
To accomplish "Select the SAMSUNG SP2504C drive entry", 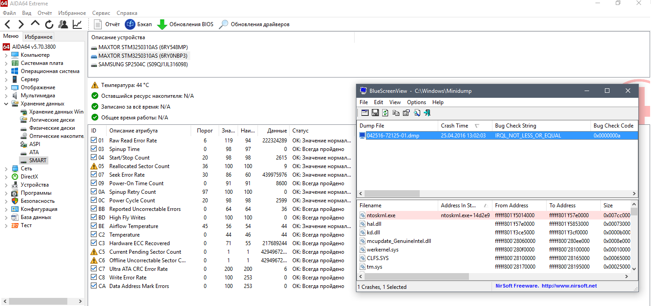I will pyautogui.click(x=143, y=64).
